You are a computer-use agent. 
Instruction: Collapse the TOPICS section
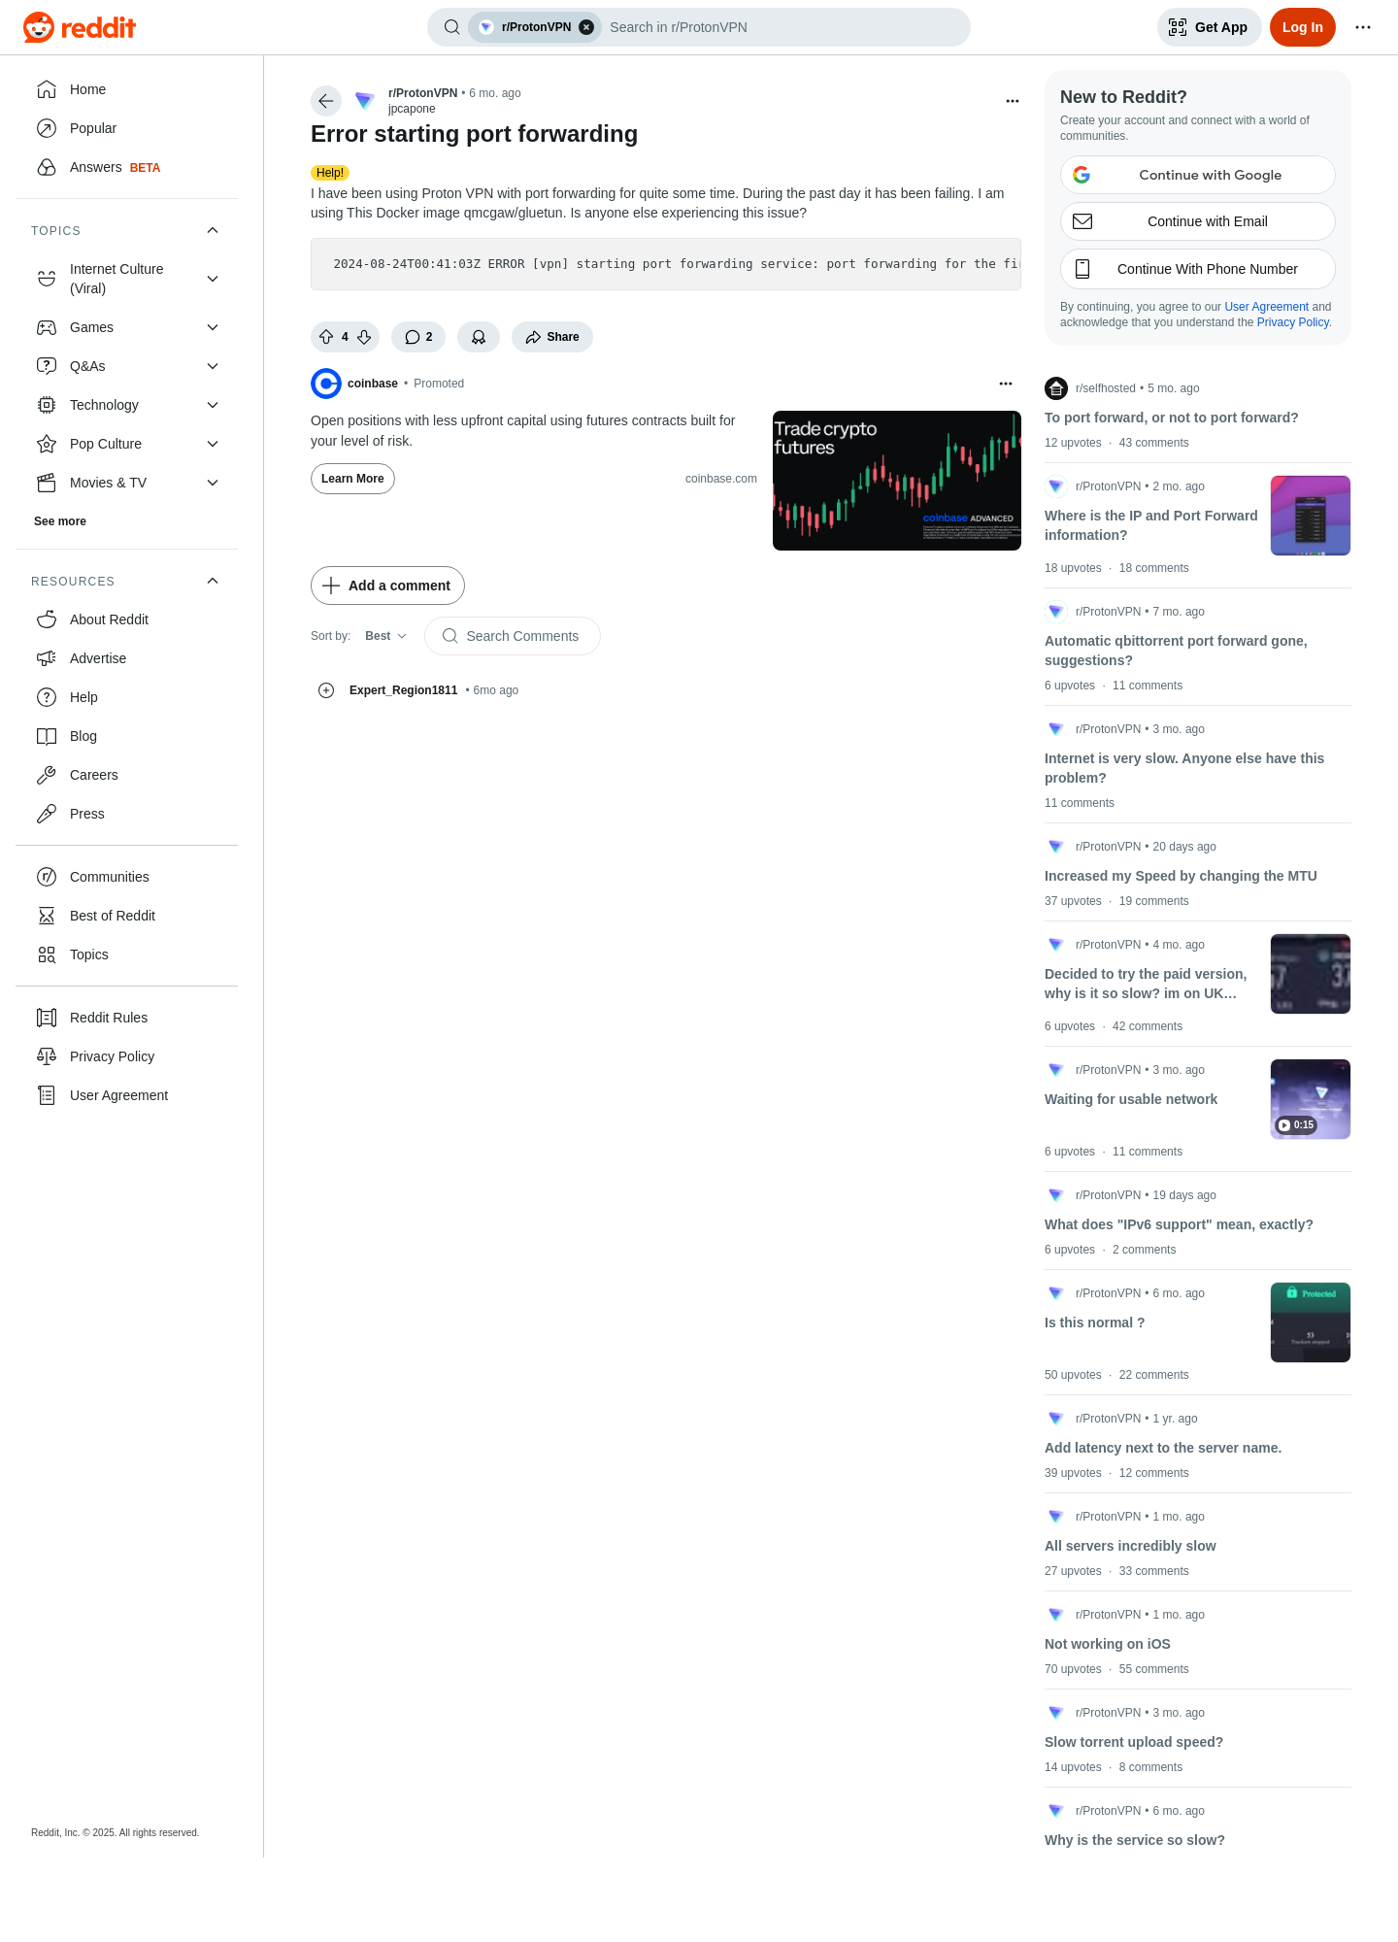(213, 230)
